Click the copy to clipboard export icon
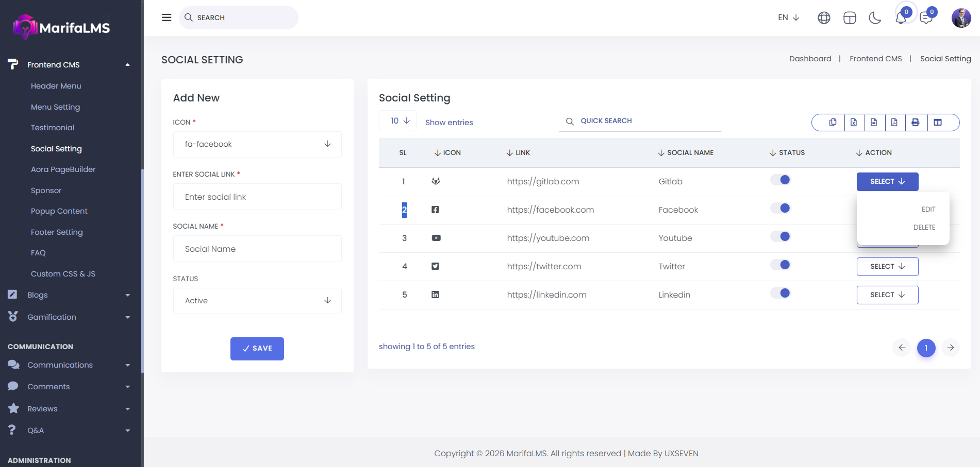 [x=833, y=123]
